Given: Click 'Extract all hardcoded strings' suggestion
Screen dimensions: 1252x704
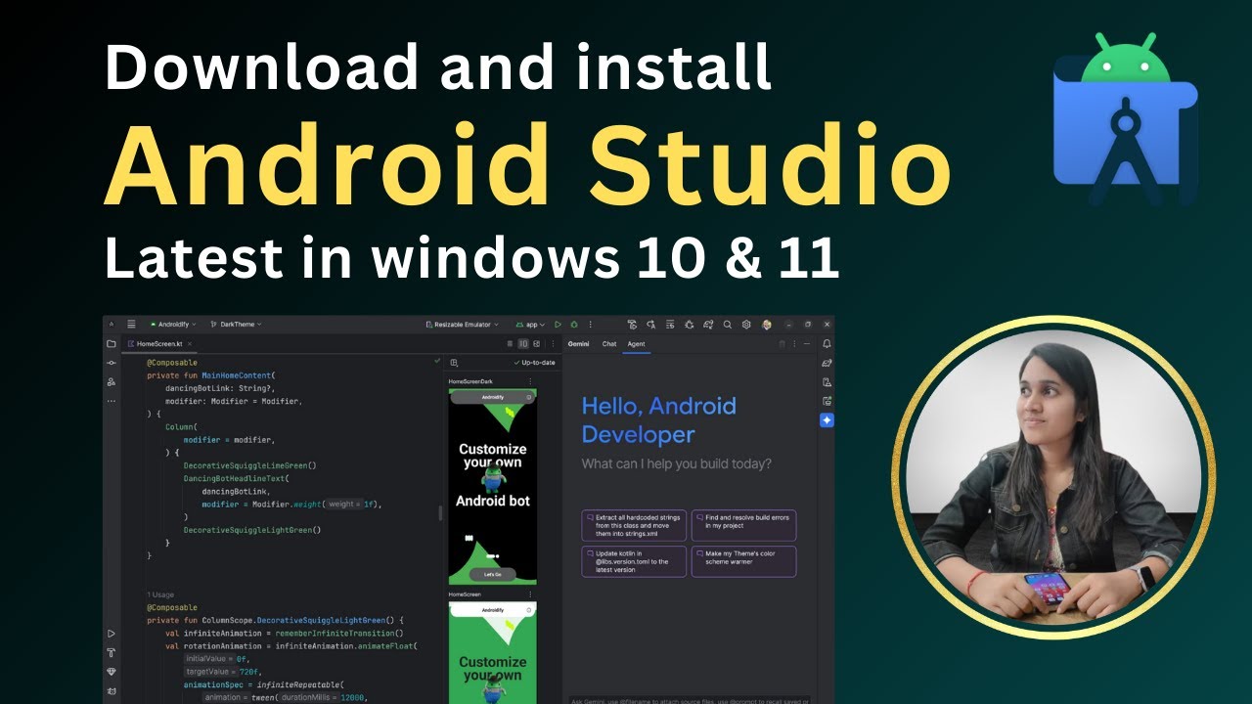Looking at the screenshot, I should (634, 525).
